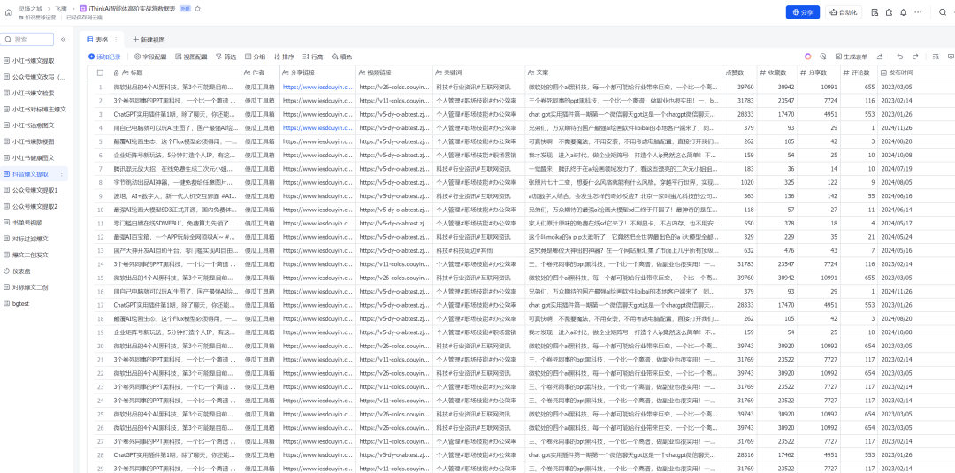Image resolution: width=955 pixels, height=473 pixels.
Task: Open the template icon next to 自动化
Action: tap(875, 12)
